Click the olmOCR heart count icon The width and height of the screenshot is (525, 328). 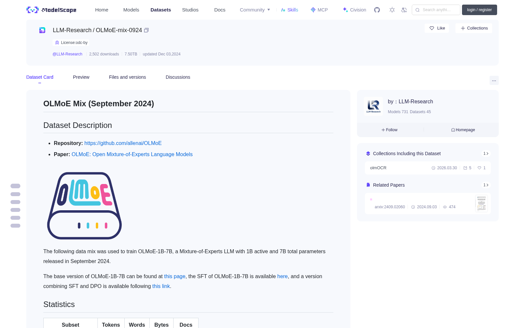click(479, 168)
